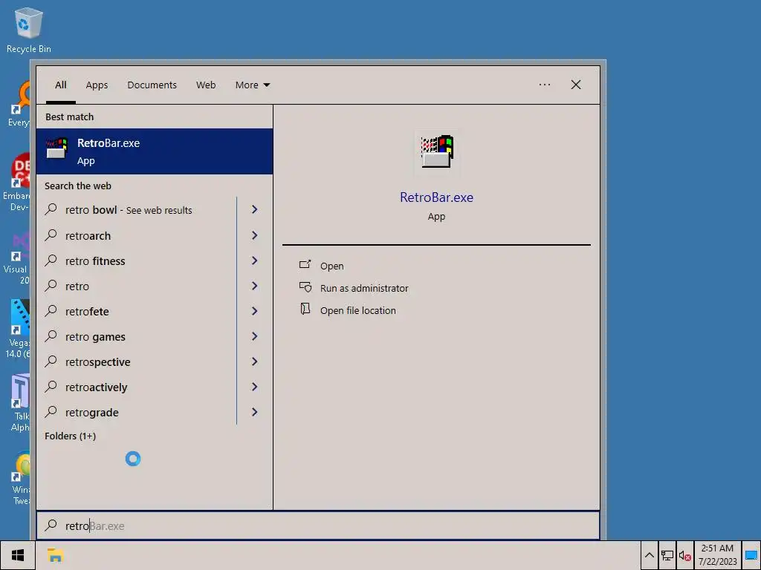The image size is (761, 570).
Task: Select the retroactively suggestion text
Action: pos(96,387)
